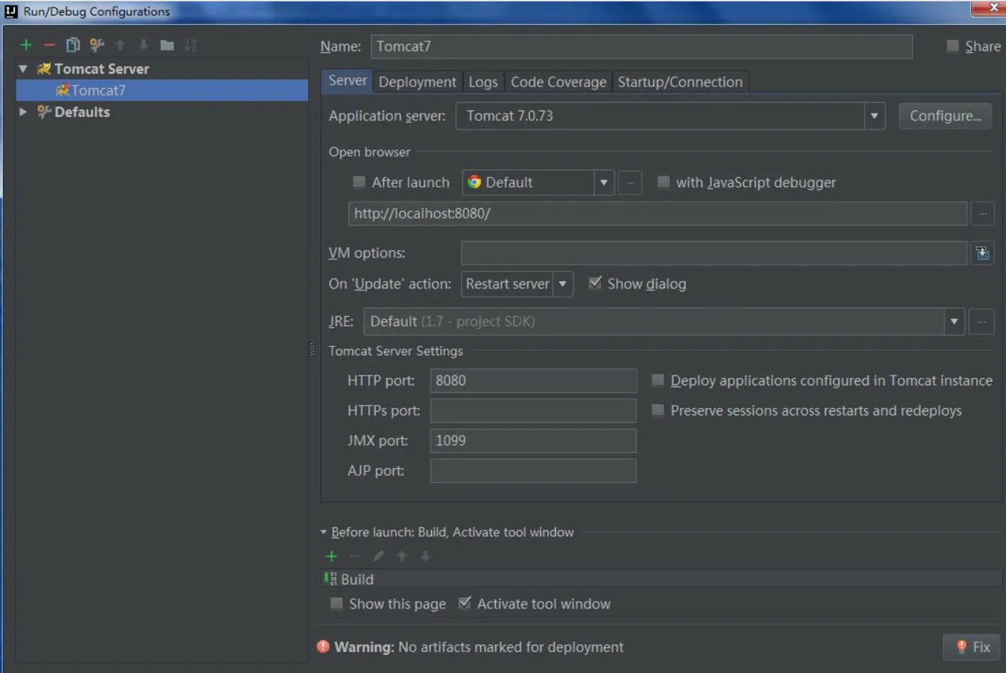Viewport: 1006px width, 673px height.
Task: Expand Defaults tree node
Action: [23, 112]
